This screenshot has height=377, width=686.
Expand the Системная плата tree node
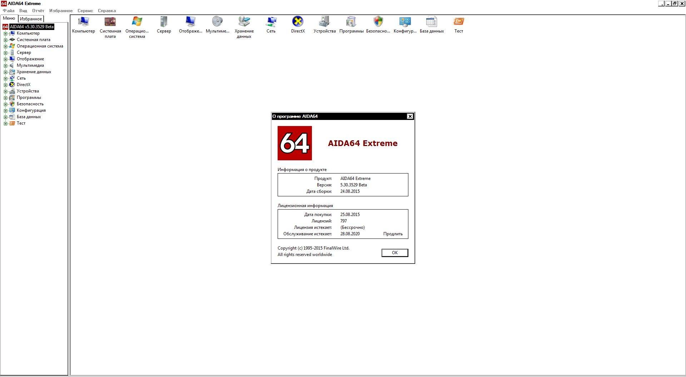(x=5, y=40)
